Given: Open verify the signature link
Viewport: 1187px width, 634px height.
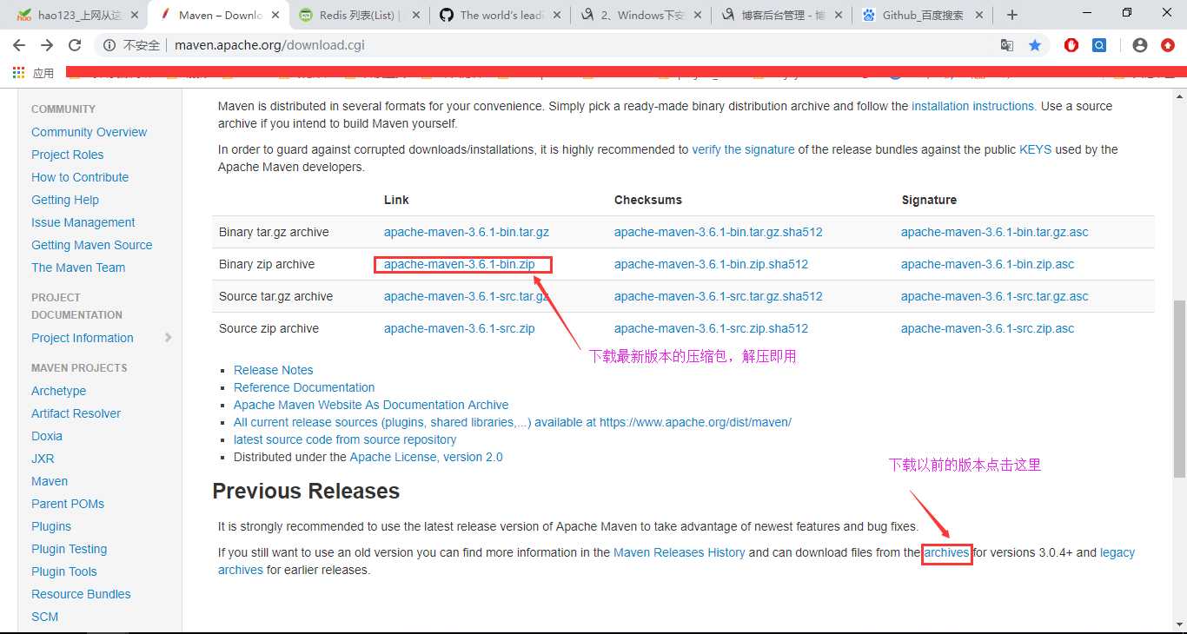Looking at the screenshot, I should [x=743, y=149].
